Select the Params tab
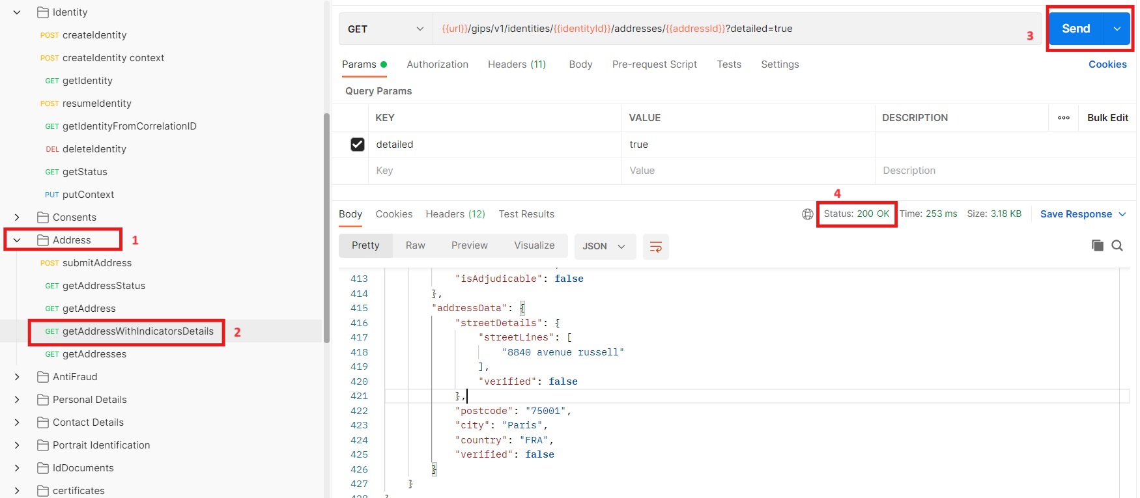 (x=364, y=64)
